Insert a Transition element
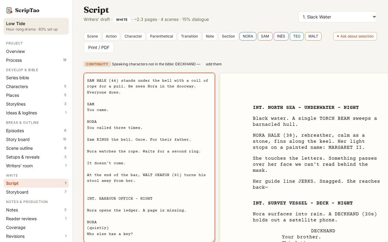 [x=189, y=36]
